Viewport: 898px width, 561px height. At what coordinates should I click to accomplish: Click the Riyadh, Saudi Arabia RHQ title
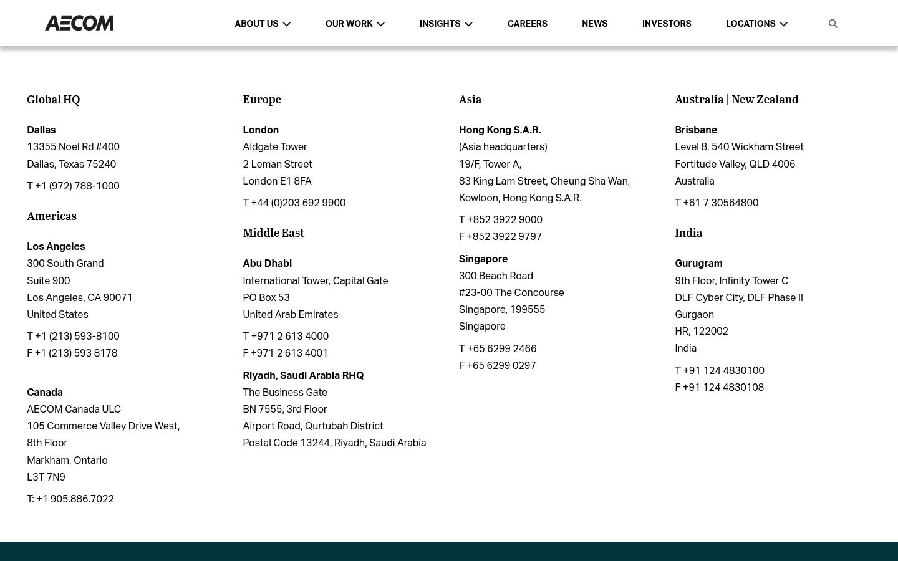pyautogui.click(x=303, y=375)
